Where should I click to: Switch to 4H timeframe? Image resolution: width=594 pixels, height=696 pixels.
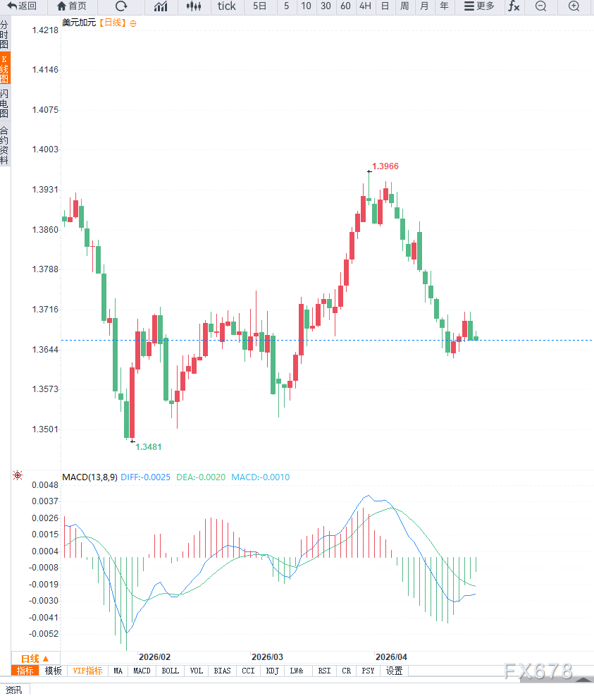pos(365,6)
